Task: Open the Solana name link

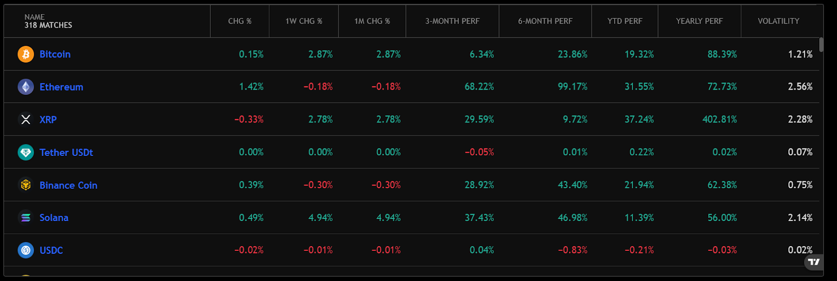Action: (x=54, y=217)
